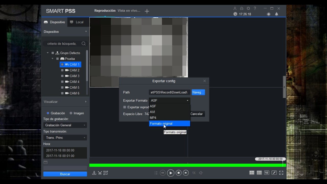This screenshot has height=184, width=327.
Task: Collapse right side panel arrow
Action: [x=284, y=87]
